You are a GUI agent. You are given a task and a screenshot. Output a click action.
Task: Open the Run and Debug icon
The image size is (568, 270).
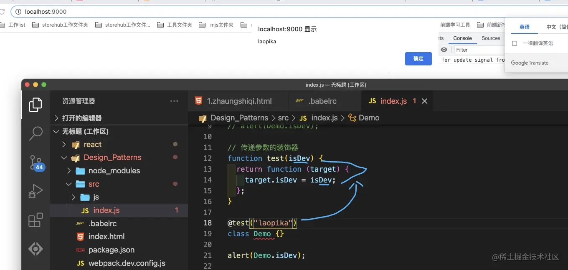tap(35, 191)
